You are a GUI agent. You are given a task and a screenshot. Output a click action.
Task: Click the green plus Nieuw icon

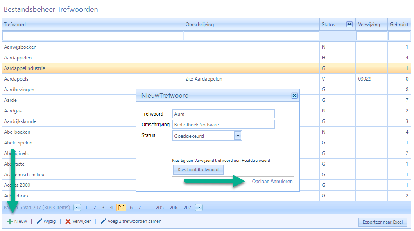(x=10, y=222)
